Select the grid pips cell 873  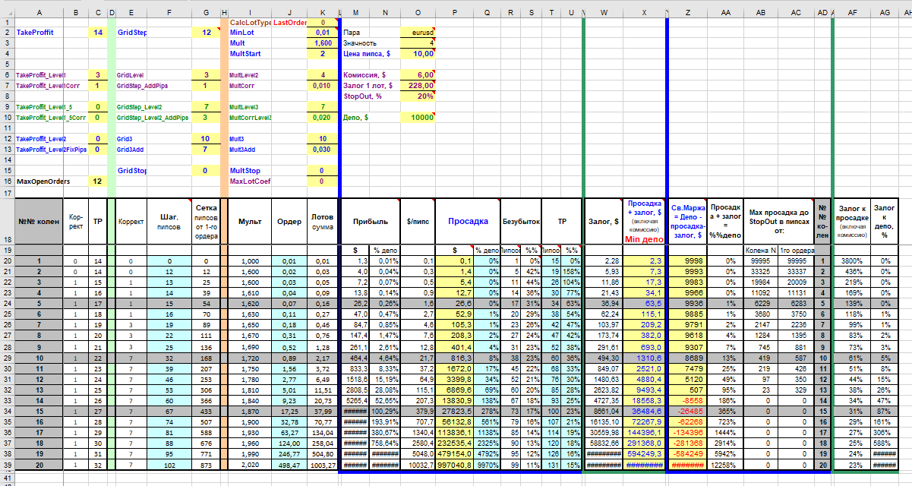coord(205,465)
